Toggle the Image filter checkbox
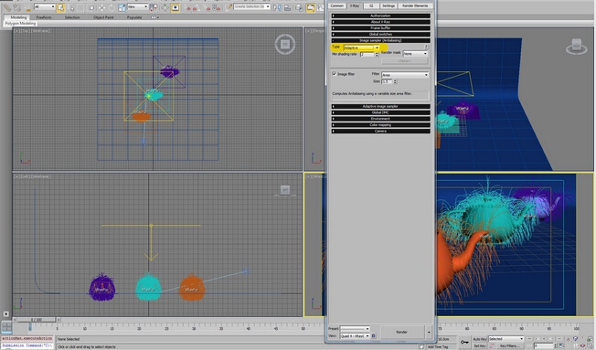The width and height of the screenshot is (596, 350). tap(335, 74)
